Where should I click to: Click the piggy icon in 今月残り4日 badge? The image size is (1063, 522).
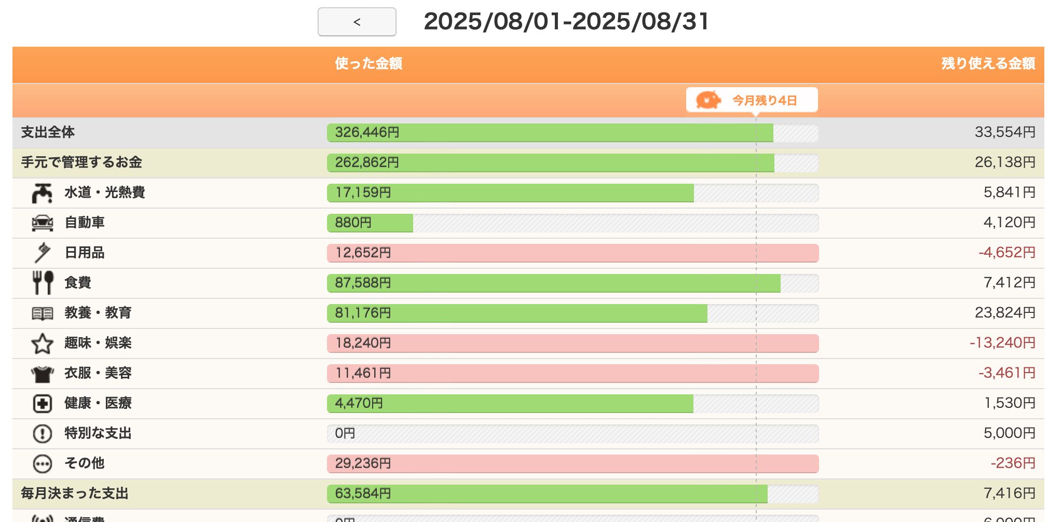(x=708, y=100)
